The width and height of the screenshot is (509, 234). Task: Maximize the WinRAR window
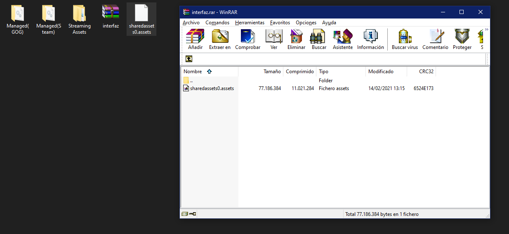click(x=462, y=12)
